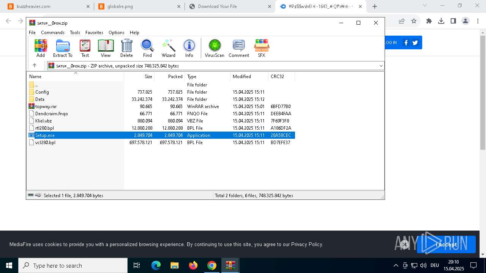This screenshot has width=486, height=273.
Task: Click the MediaFire Facebook icon
Action: (x=406, y=42)
